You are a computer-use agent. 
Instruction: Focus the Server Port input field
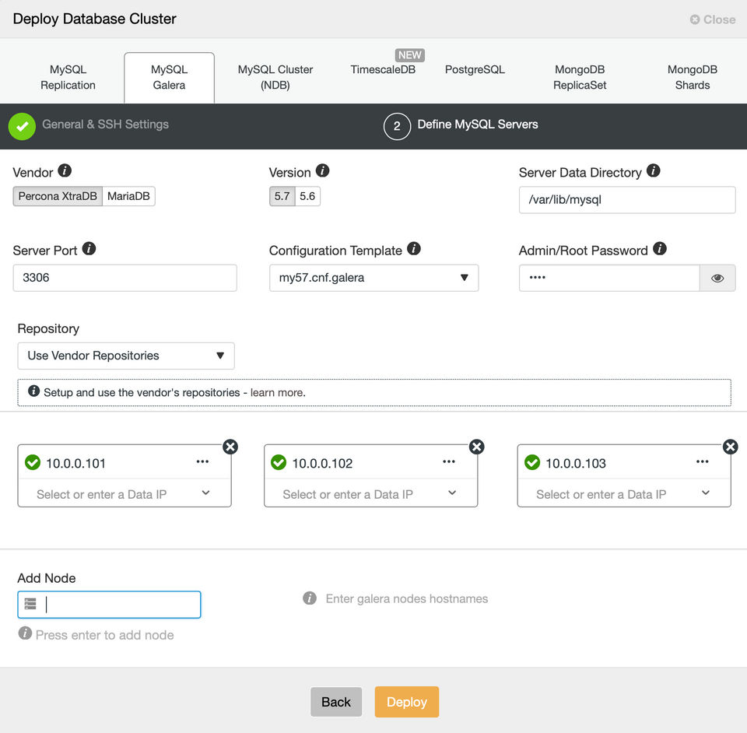point(124,278)
